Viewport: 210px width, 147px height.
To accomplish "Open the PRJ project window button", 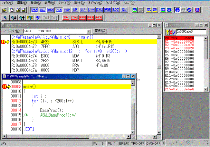I will pos(35,10).
